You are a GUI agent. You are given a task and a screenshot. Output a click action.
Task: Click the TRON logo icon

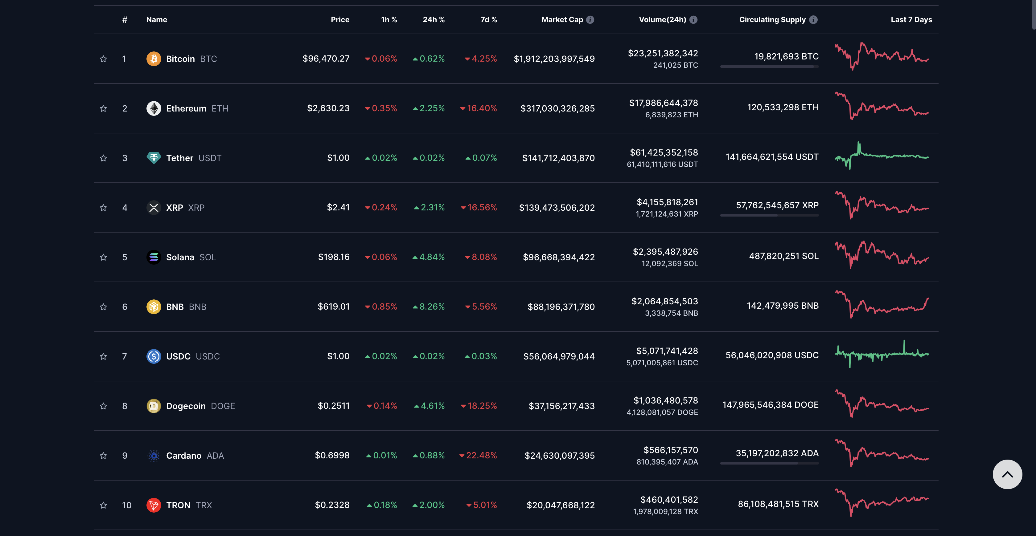154,505
